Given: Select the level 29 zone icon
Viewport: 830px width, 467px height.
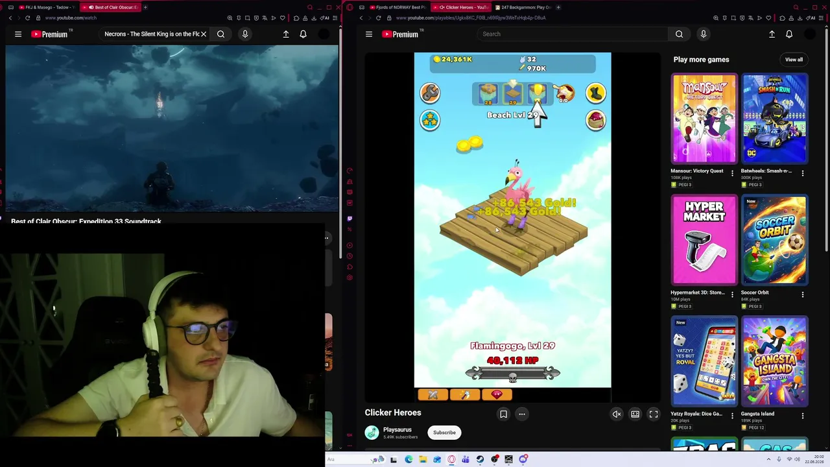Looking at the screenshot, I should (513, 94).
